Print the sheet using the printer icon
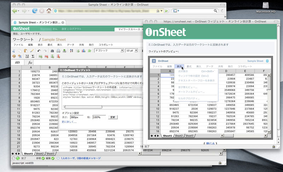The height and width of the screenshot is (172, 283). 58,51
